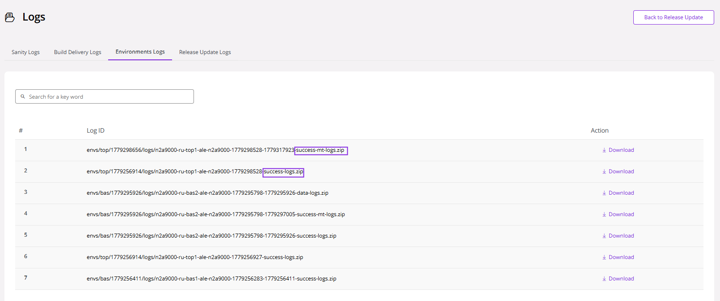Click Back to Release Update button
This screenshot has width=720, height=301.
(674, 17)
